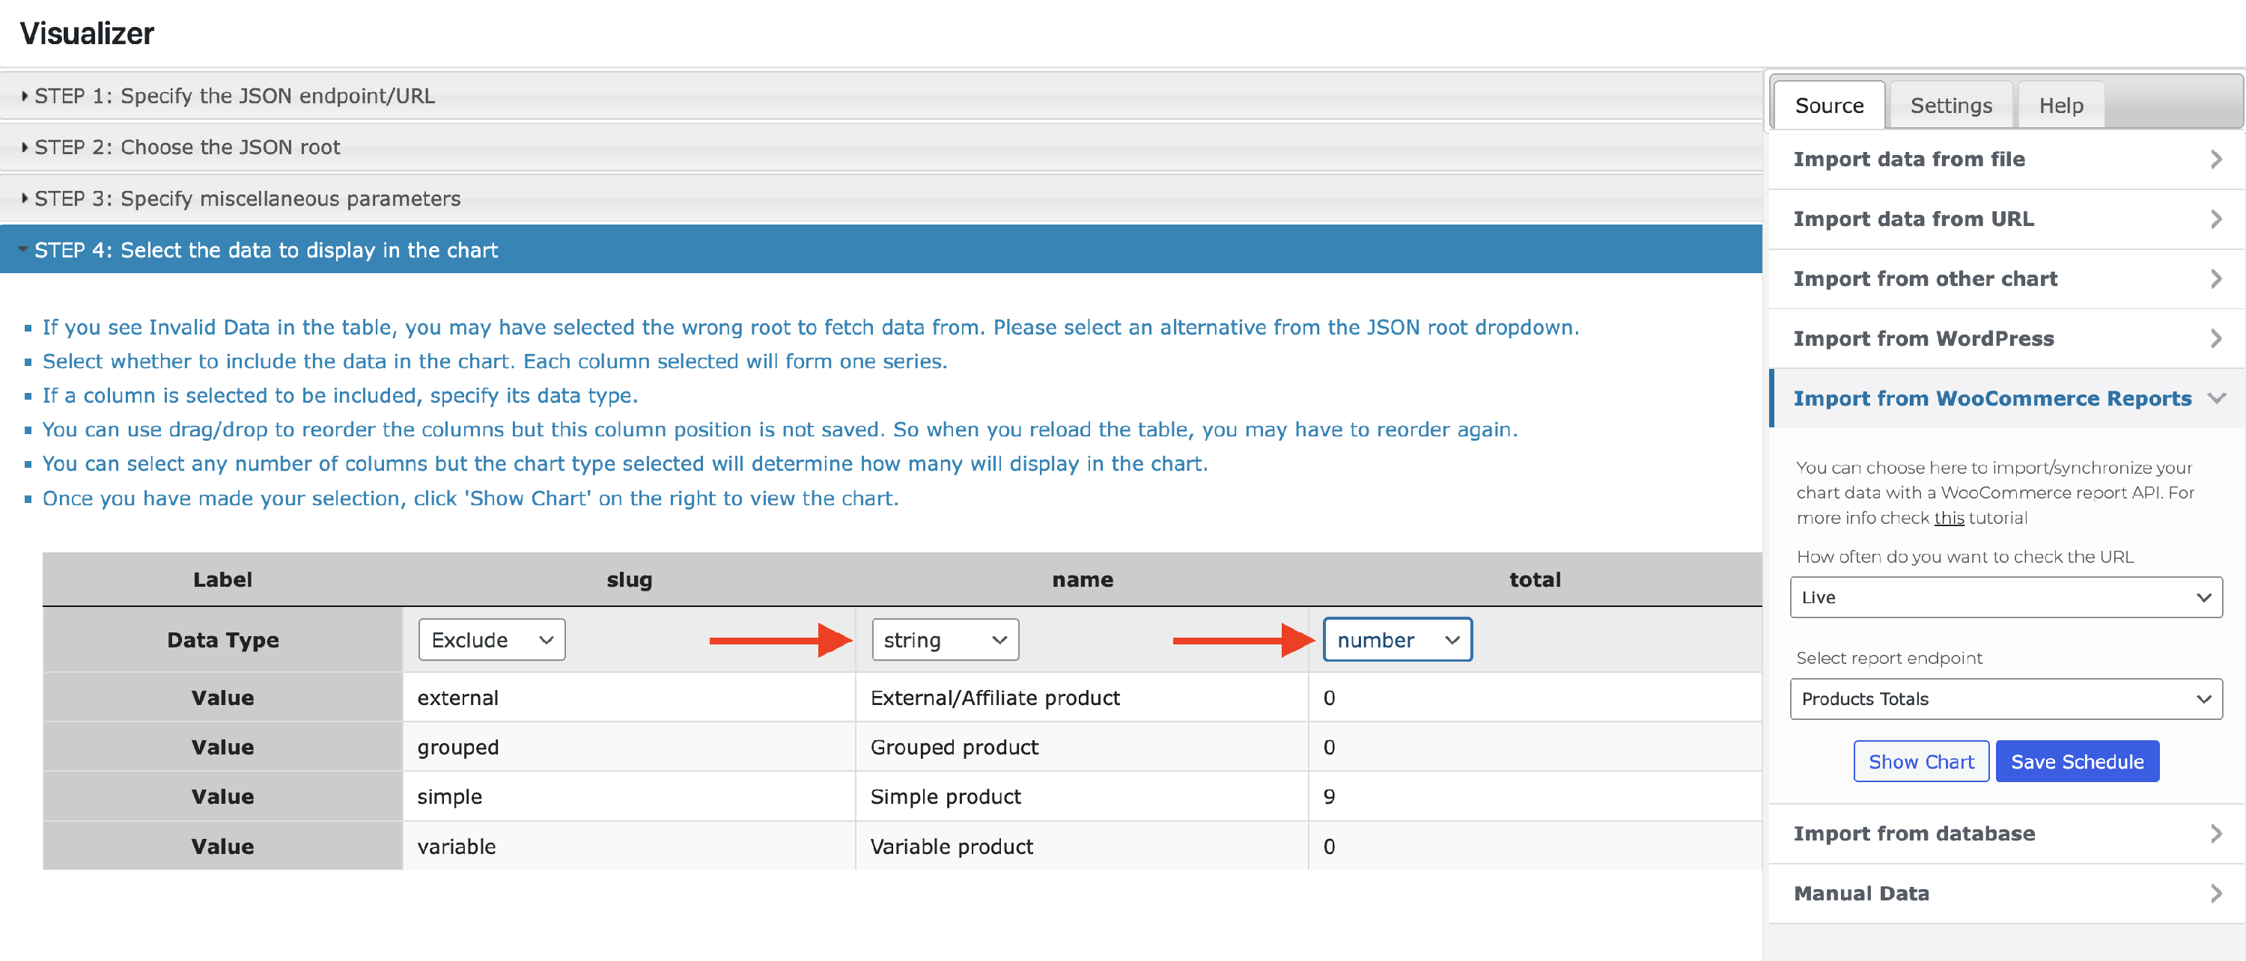Click the Save Schedule button

[2077, 761]
